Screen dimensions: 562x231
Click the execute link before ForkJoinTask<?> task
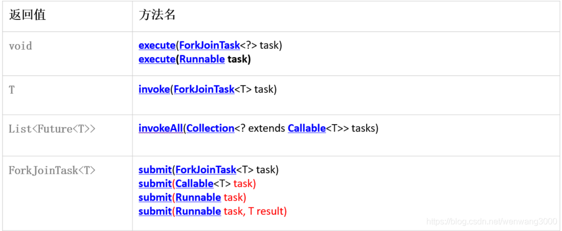[157, 46]
